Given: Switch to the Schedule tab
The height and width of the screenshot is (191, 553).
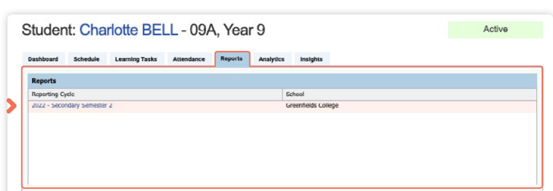Looking at the screenshot, I should coord(87,59).
